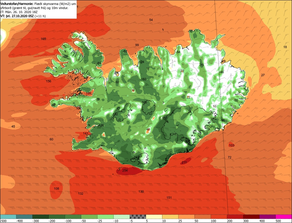292x223 pixels.
Task: Click the value 54 at the top of the map
Action: coord(151,20)
